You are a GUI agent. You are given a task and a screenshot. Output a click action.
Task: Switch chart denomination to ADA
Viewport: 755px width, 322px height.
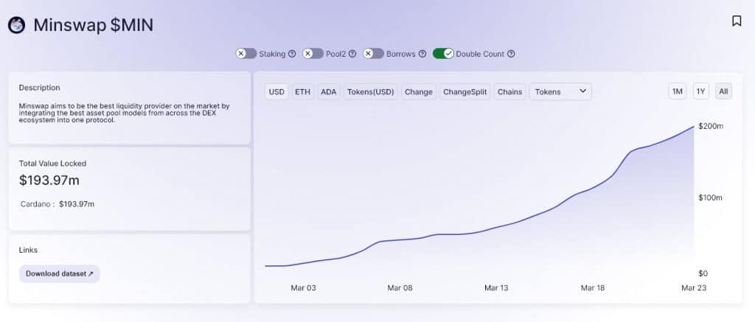(x=328, y=91)
